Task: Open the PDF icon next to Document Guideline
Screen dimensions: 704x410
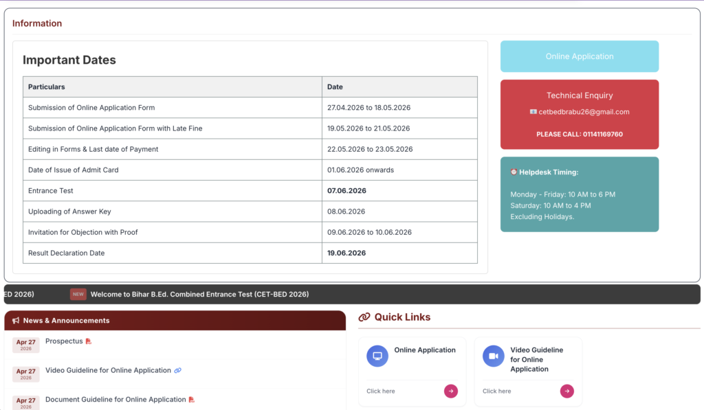Action: click(x=191, y=399)
